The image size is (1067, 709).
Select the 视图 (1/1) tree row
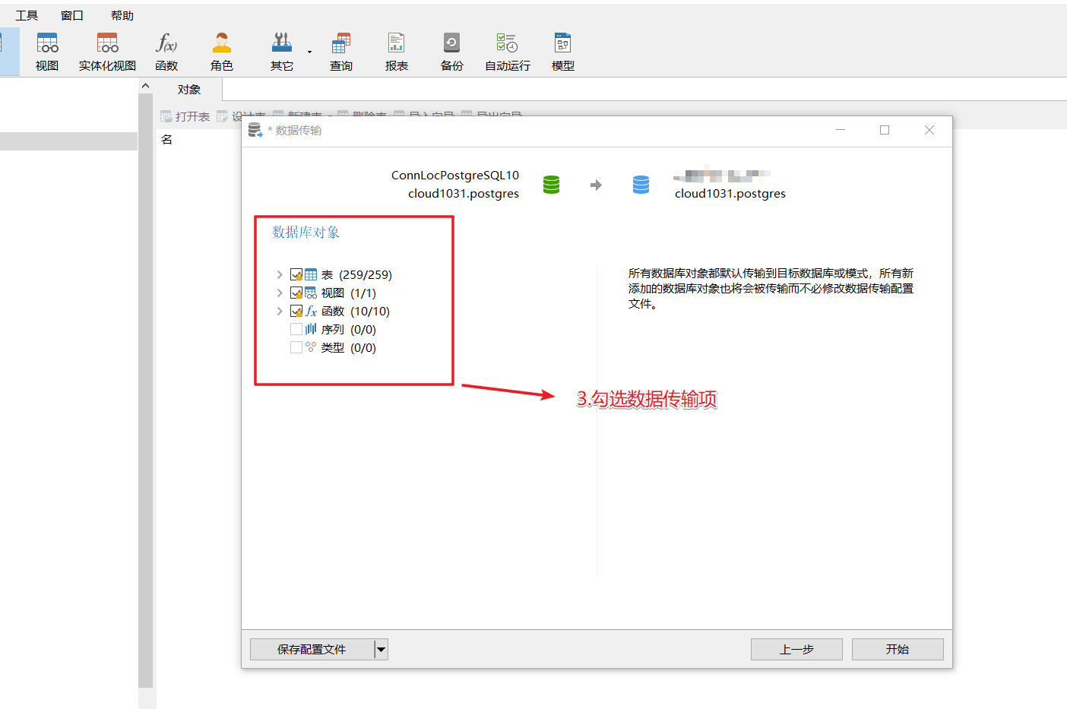348,293
